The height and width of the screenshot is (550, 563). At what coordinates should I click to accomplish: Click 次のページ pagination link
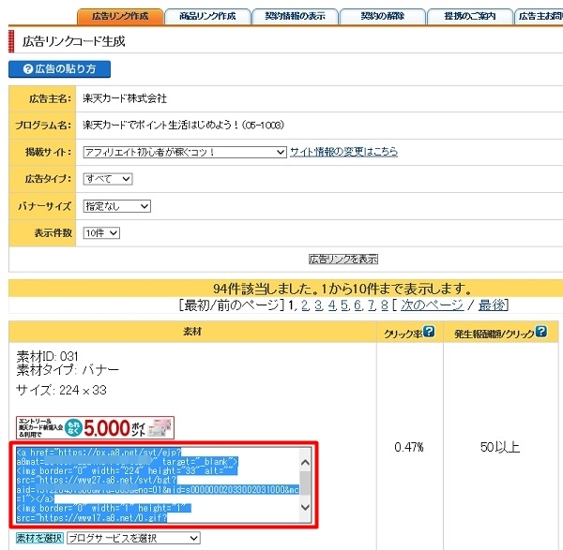click(x=432, y=305)
